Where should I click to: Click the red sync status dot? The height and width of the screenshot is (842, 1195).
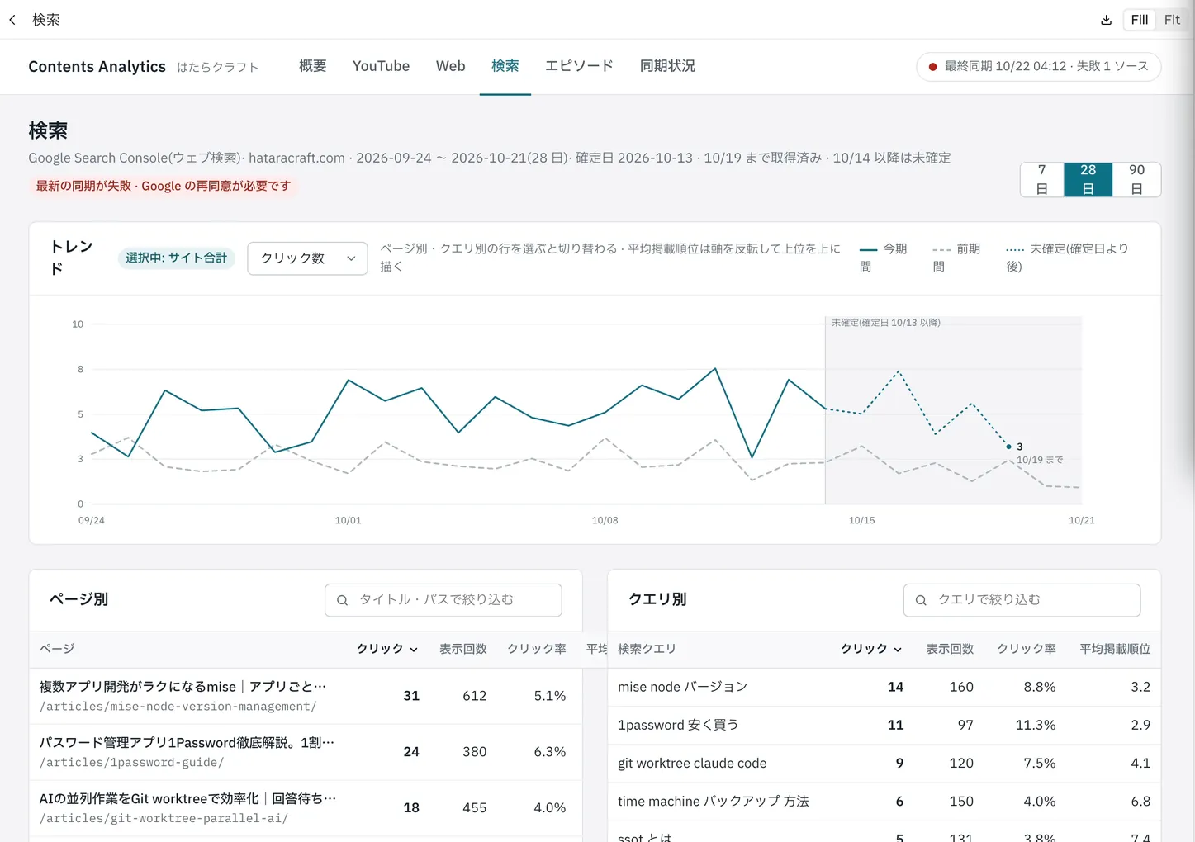click(x=932, y=67)
